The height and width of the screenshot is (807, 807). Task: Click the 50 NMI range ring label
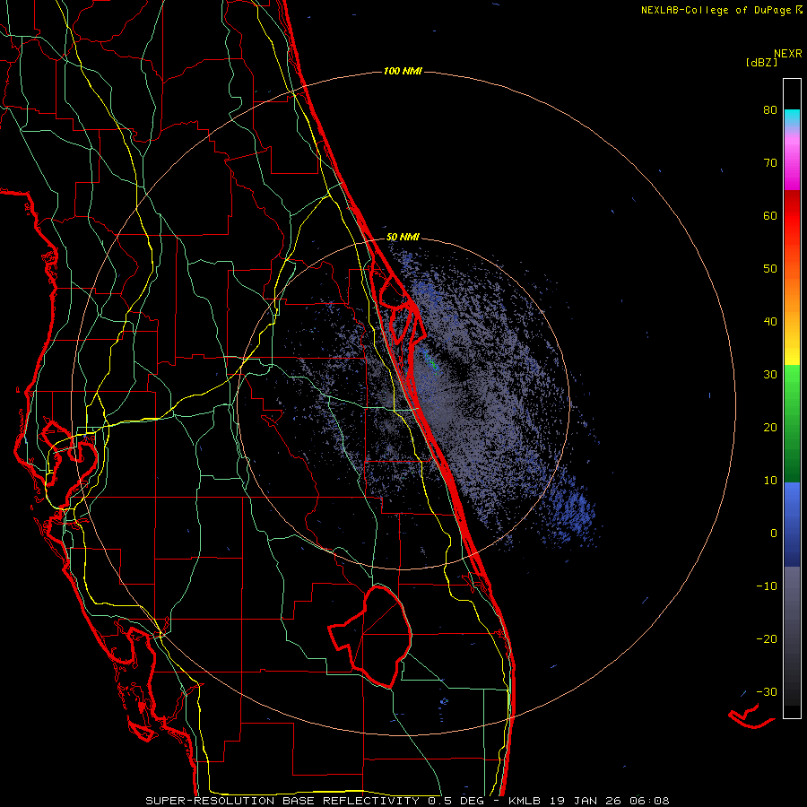point(403,238)
